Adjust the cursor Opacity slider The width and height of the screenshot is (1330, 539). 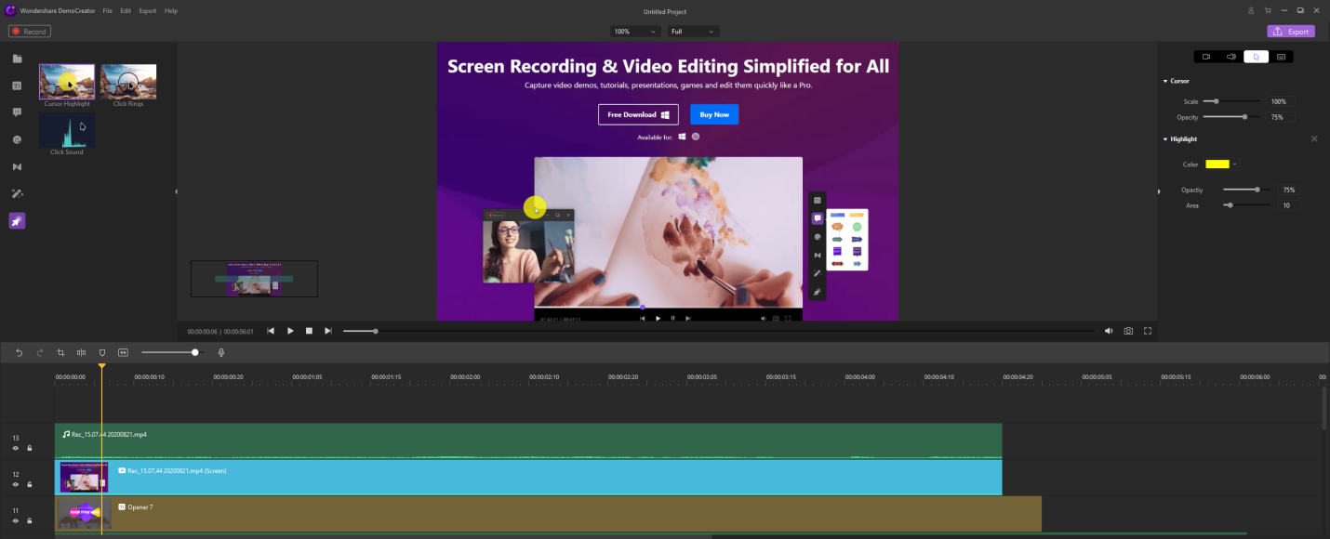(1231, 117)
